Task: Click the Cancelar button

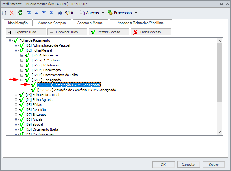Action: 189,165
